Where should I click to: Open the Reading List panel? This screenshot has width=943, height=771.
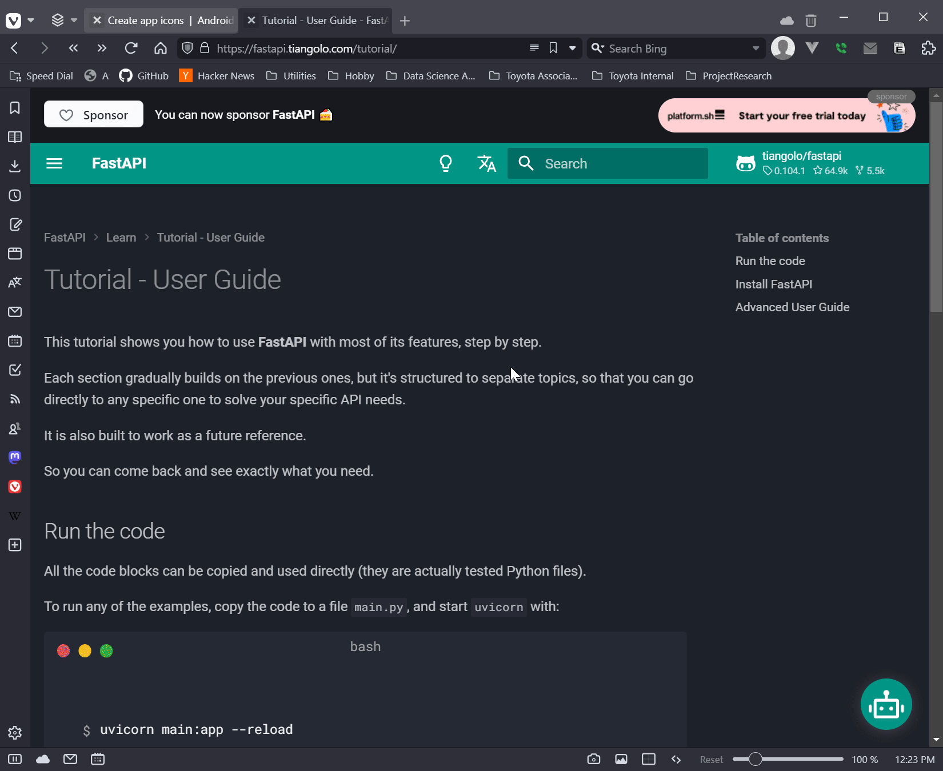(x=15, y=137)
